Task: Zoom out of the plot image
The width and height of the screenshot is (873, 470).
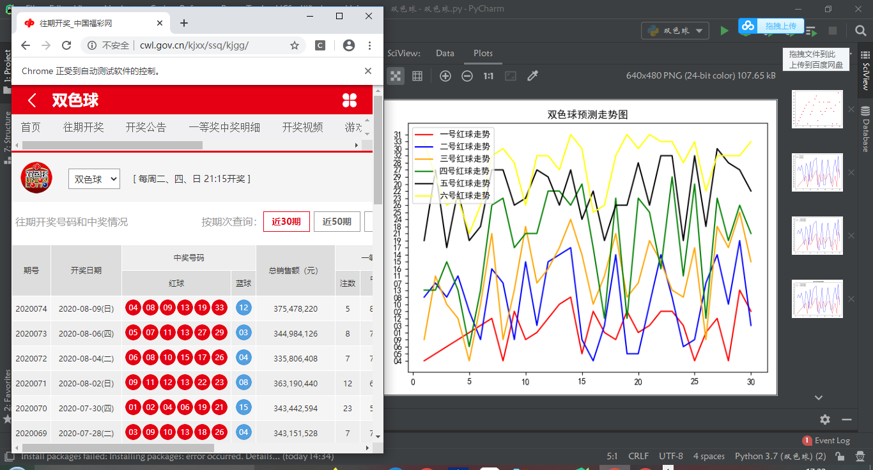Action: click(467, 76)
